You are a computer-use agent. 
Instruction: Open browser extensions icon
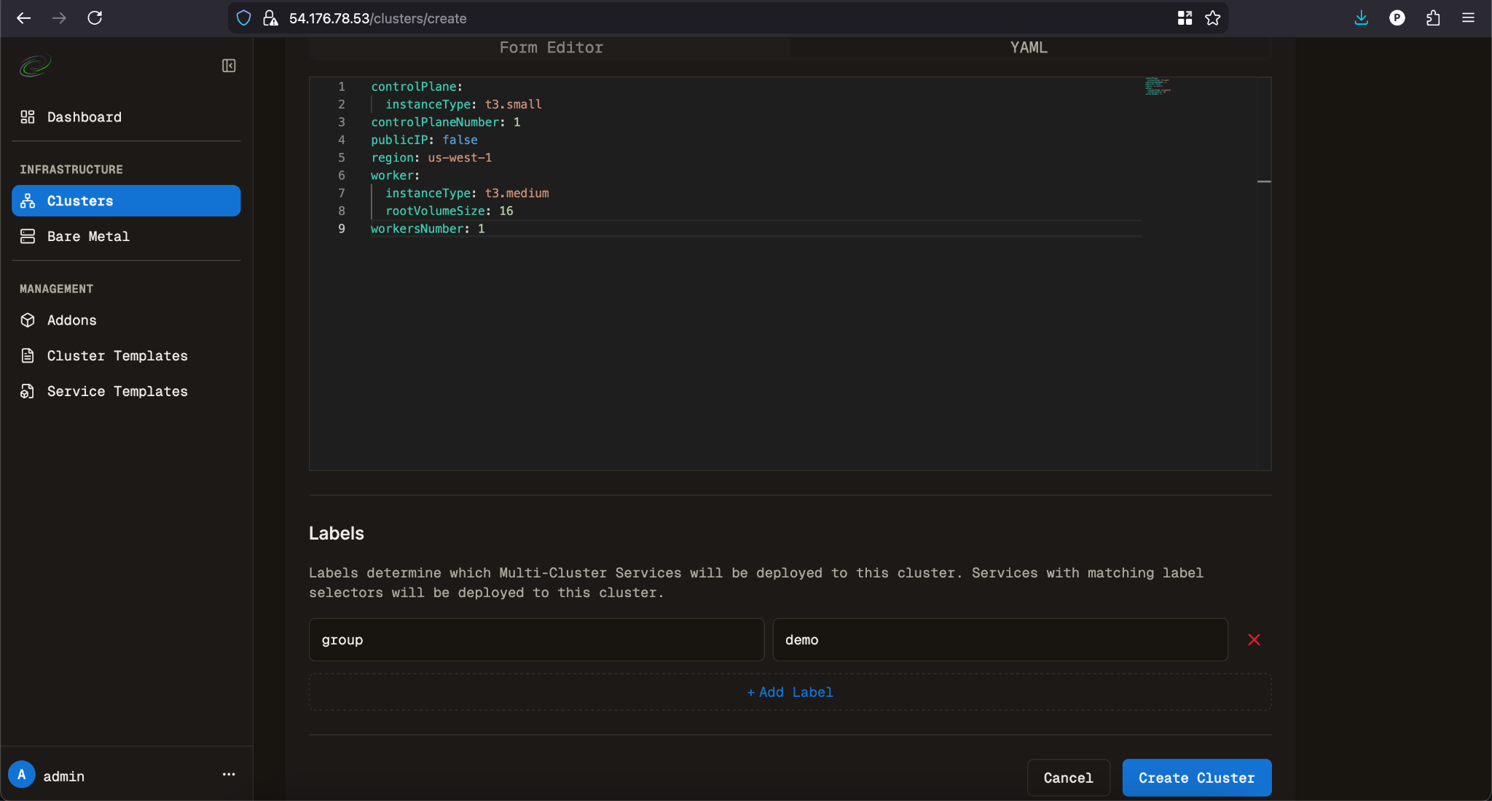(1433, 18)
